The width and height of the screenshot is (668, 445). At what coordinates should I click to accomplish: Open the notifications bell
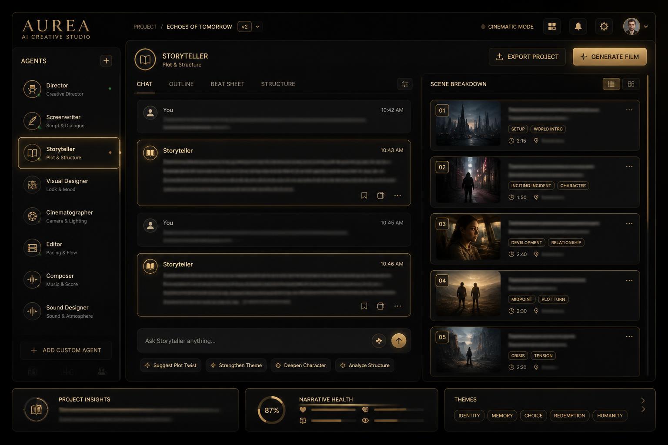(578, 27)
